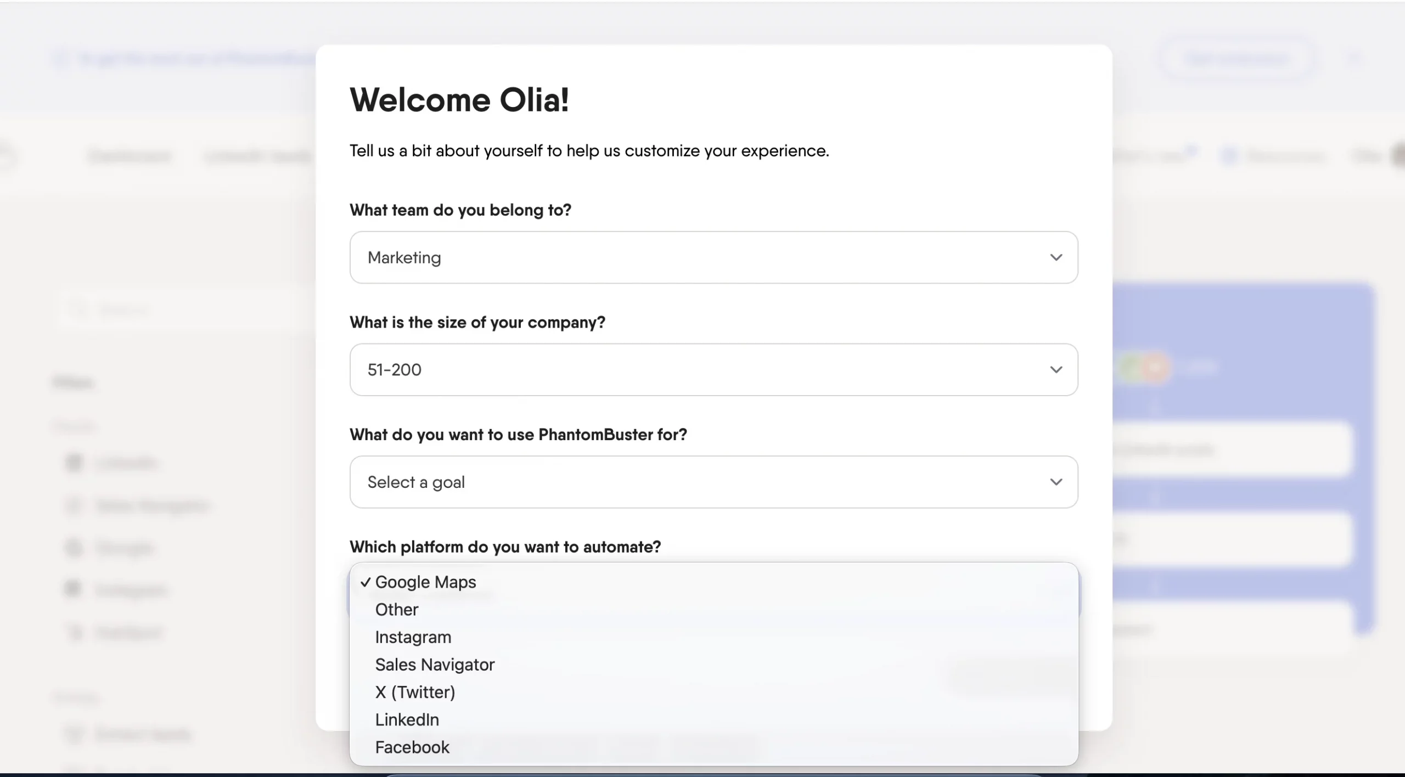The image size is (1405, 777).
Task: Click the Instagram filter icon in the sidebar
Action: click(x=74, y=589)
